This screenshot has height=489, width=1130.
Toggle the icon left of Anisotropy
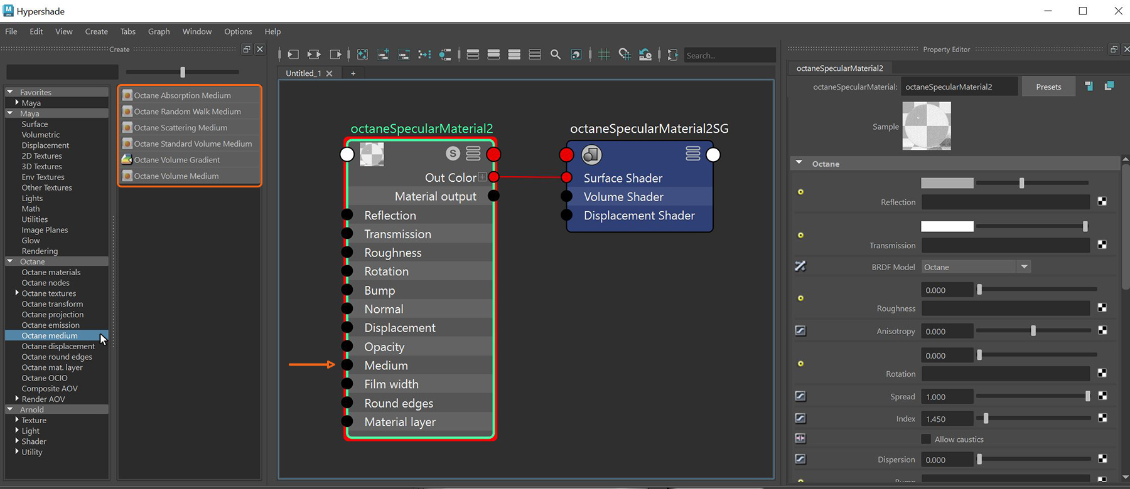point(800,330)
